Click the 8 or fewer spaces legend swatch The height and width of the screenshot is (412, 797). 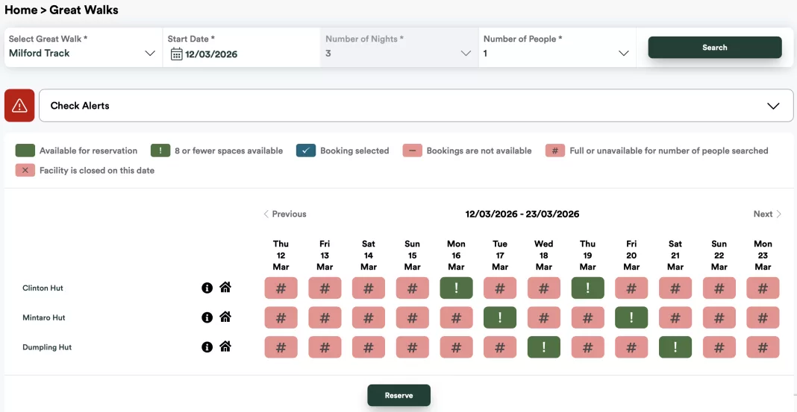point(160,150)
